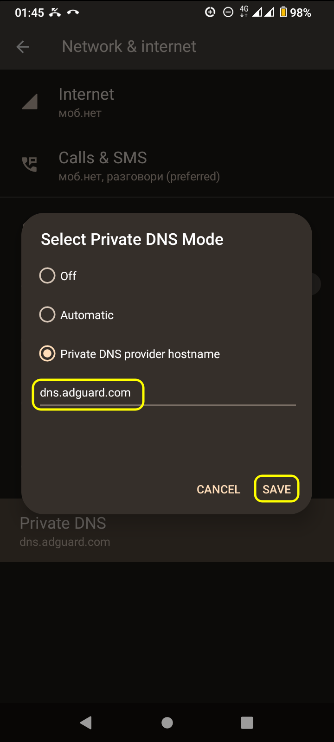The width and height of the screenshot is (334, 742).
Task: Open the Calls & SMS entry
Action: [139, 165]
